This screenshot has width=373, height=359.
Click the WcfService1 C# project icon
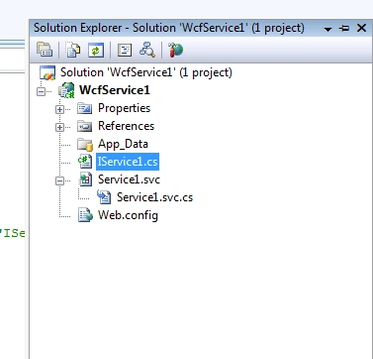click(66, 90)
